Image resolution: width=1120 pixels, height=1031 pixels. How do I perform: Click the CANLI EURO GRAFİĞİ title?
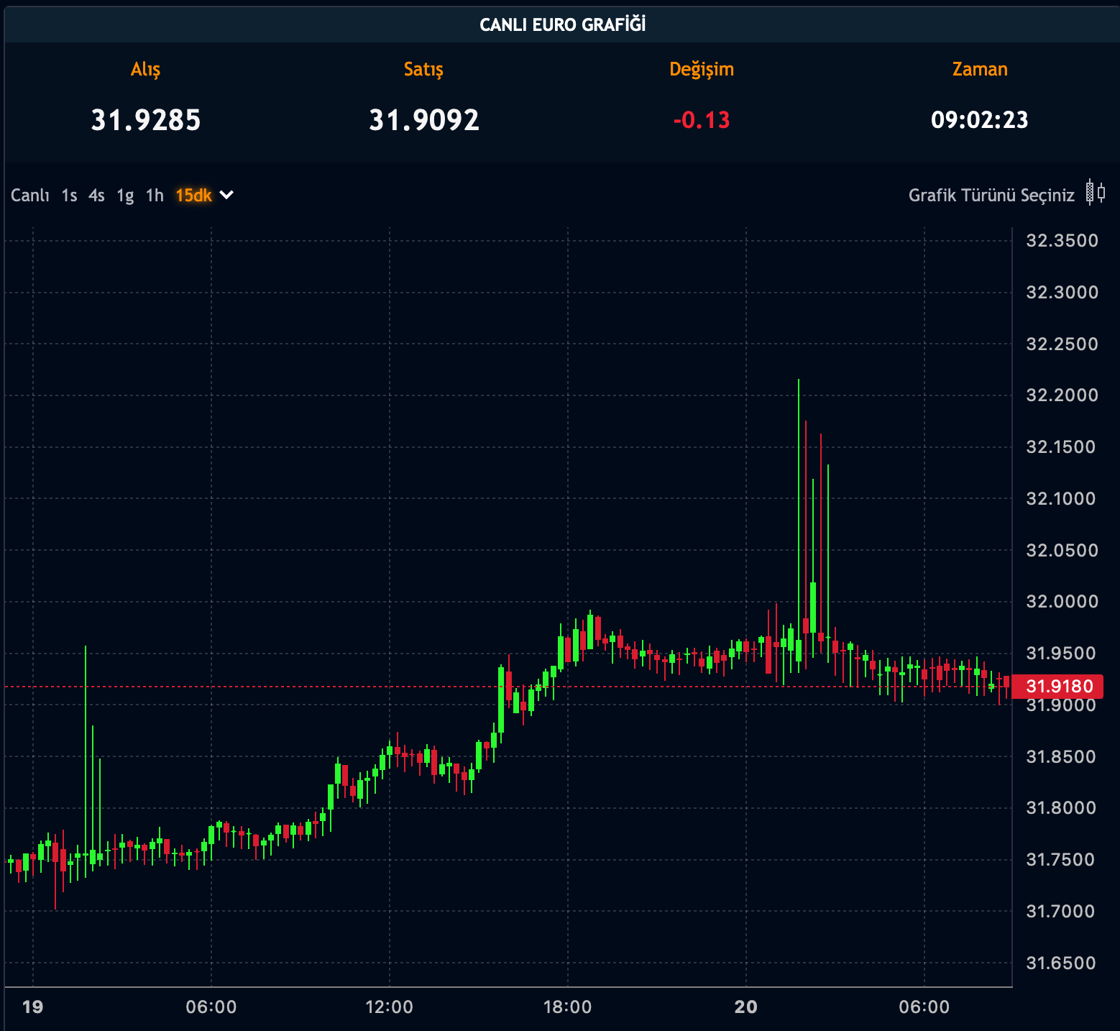(562, 25)
